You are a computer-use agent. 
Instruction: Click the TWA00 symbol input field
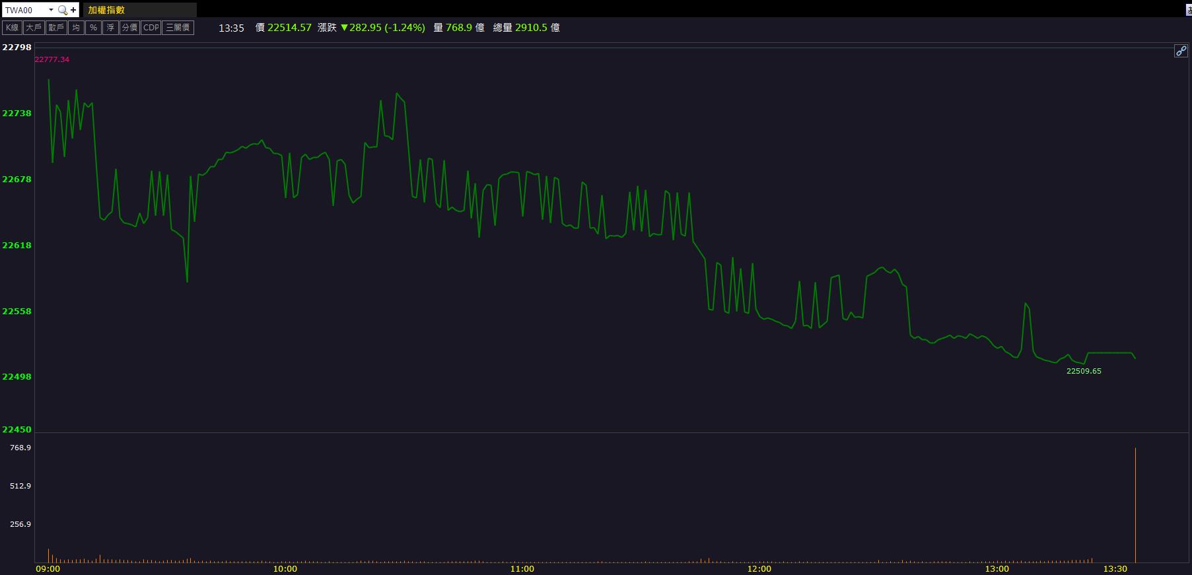click(x=25, y=10)
